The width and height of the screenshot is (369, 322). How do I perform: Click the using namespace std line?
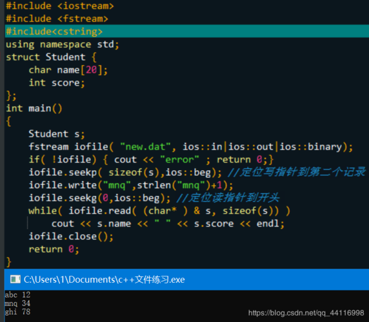[63, 44]
